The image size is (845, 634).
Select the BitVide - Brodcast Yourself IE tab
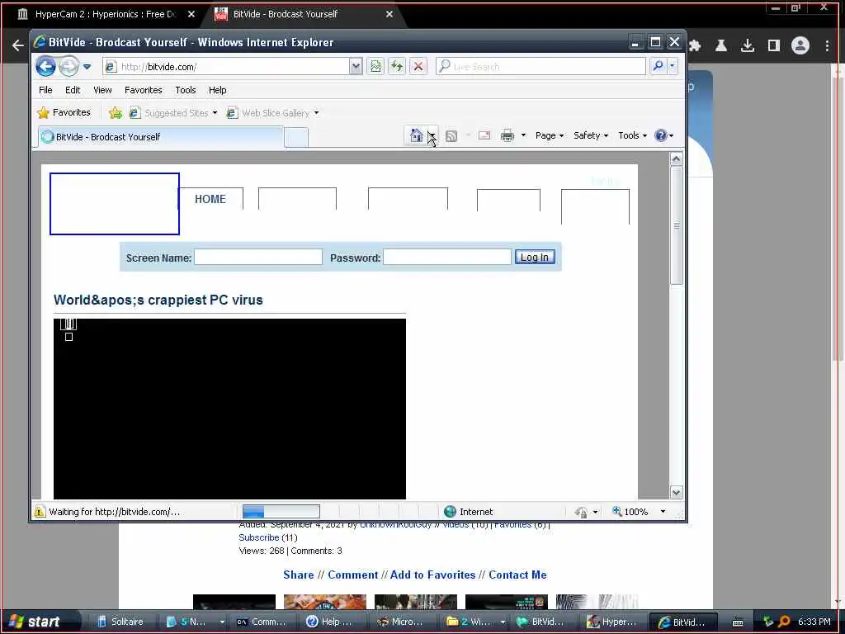161,137
